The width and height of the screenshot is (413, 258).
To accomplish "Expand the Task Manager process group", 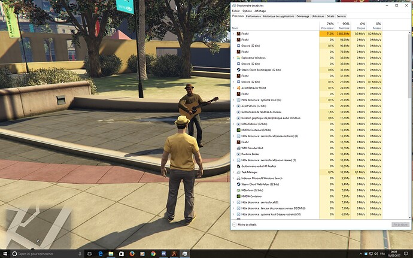I will (x=233, y=172).
